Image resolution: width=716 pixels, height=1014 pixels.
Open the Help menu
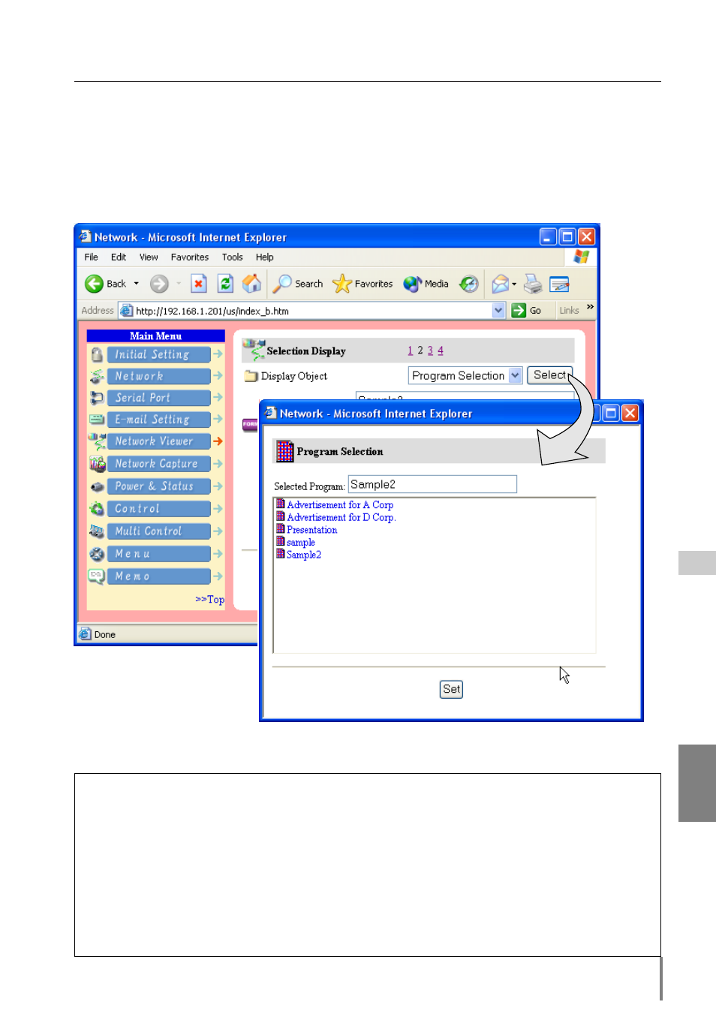[x=264, y=257]
